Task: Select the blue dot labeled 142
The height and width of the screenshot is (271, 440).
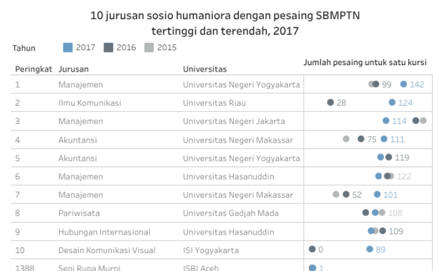Action: [x=404, y=84]
